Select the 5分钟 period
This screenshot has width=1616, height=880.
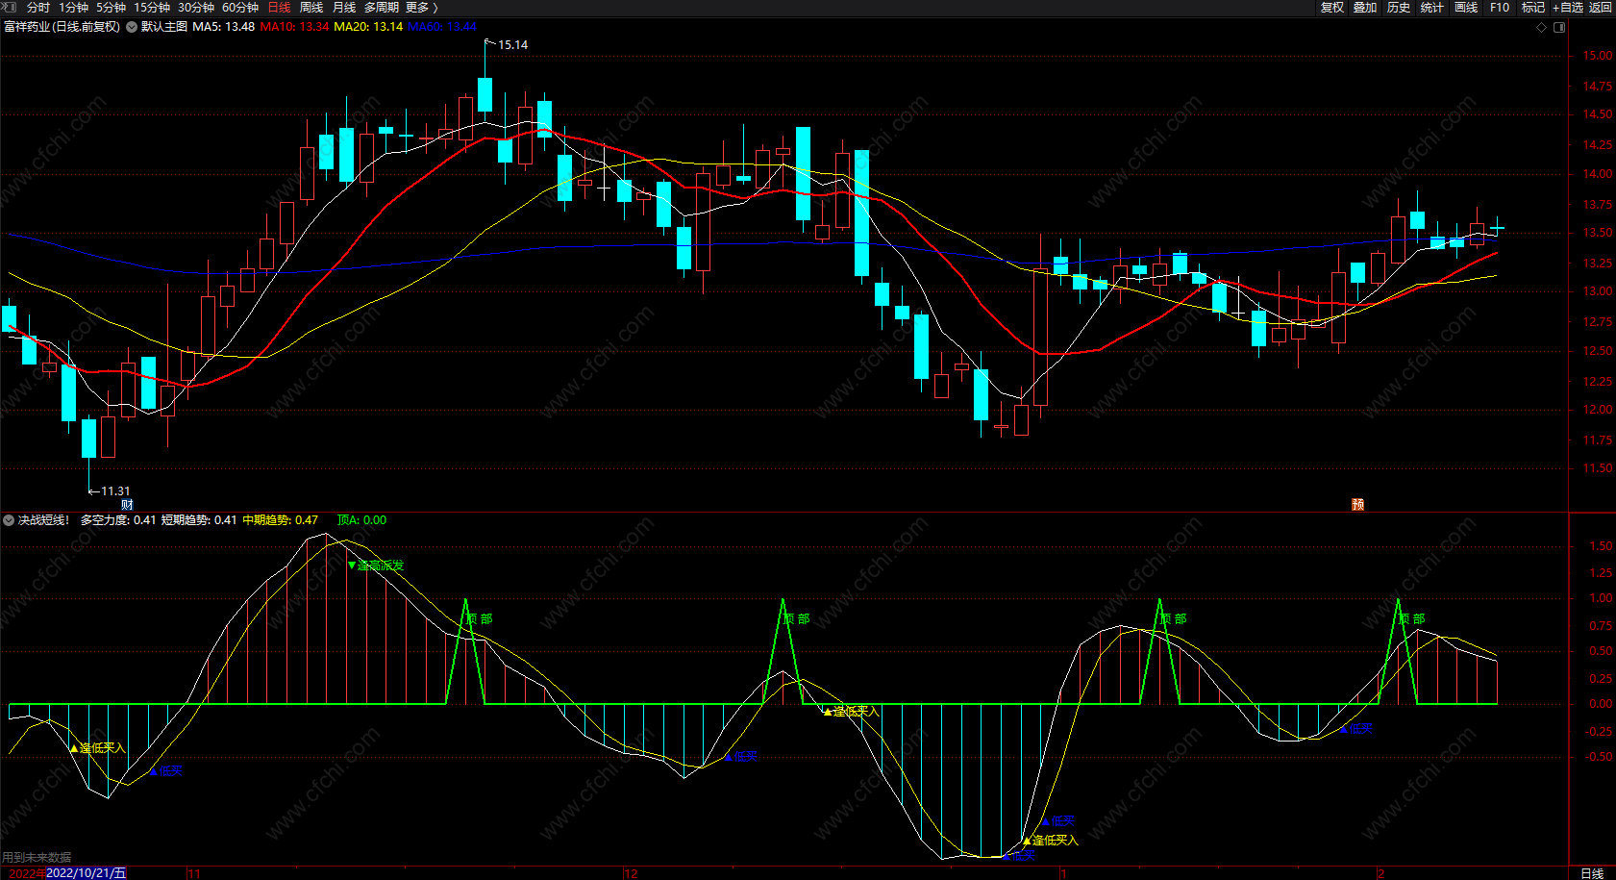[111, 8]
